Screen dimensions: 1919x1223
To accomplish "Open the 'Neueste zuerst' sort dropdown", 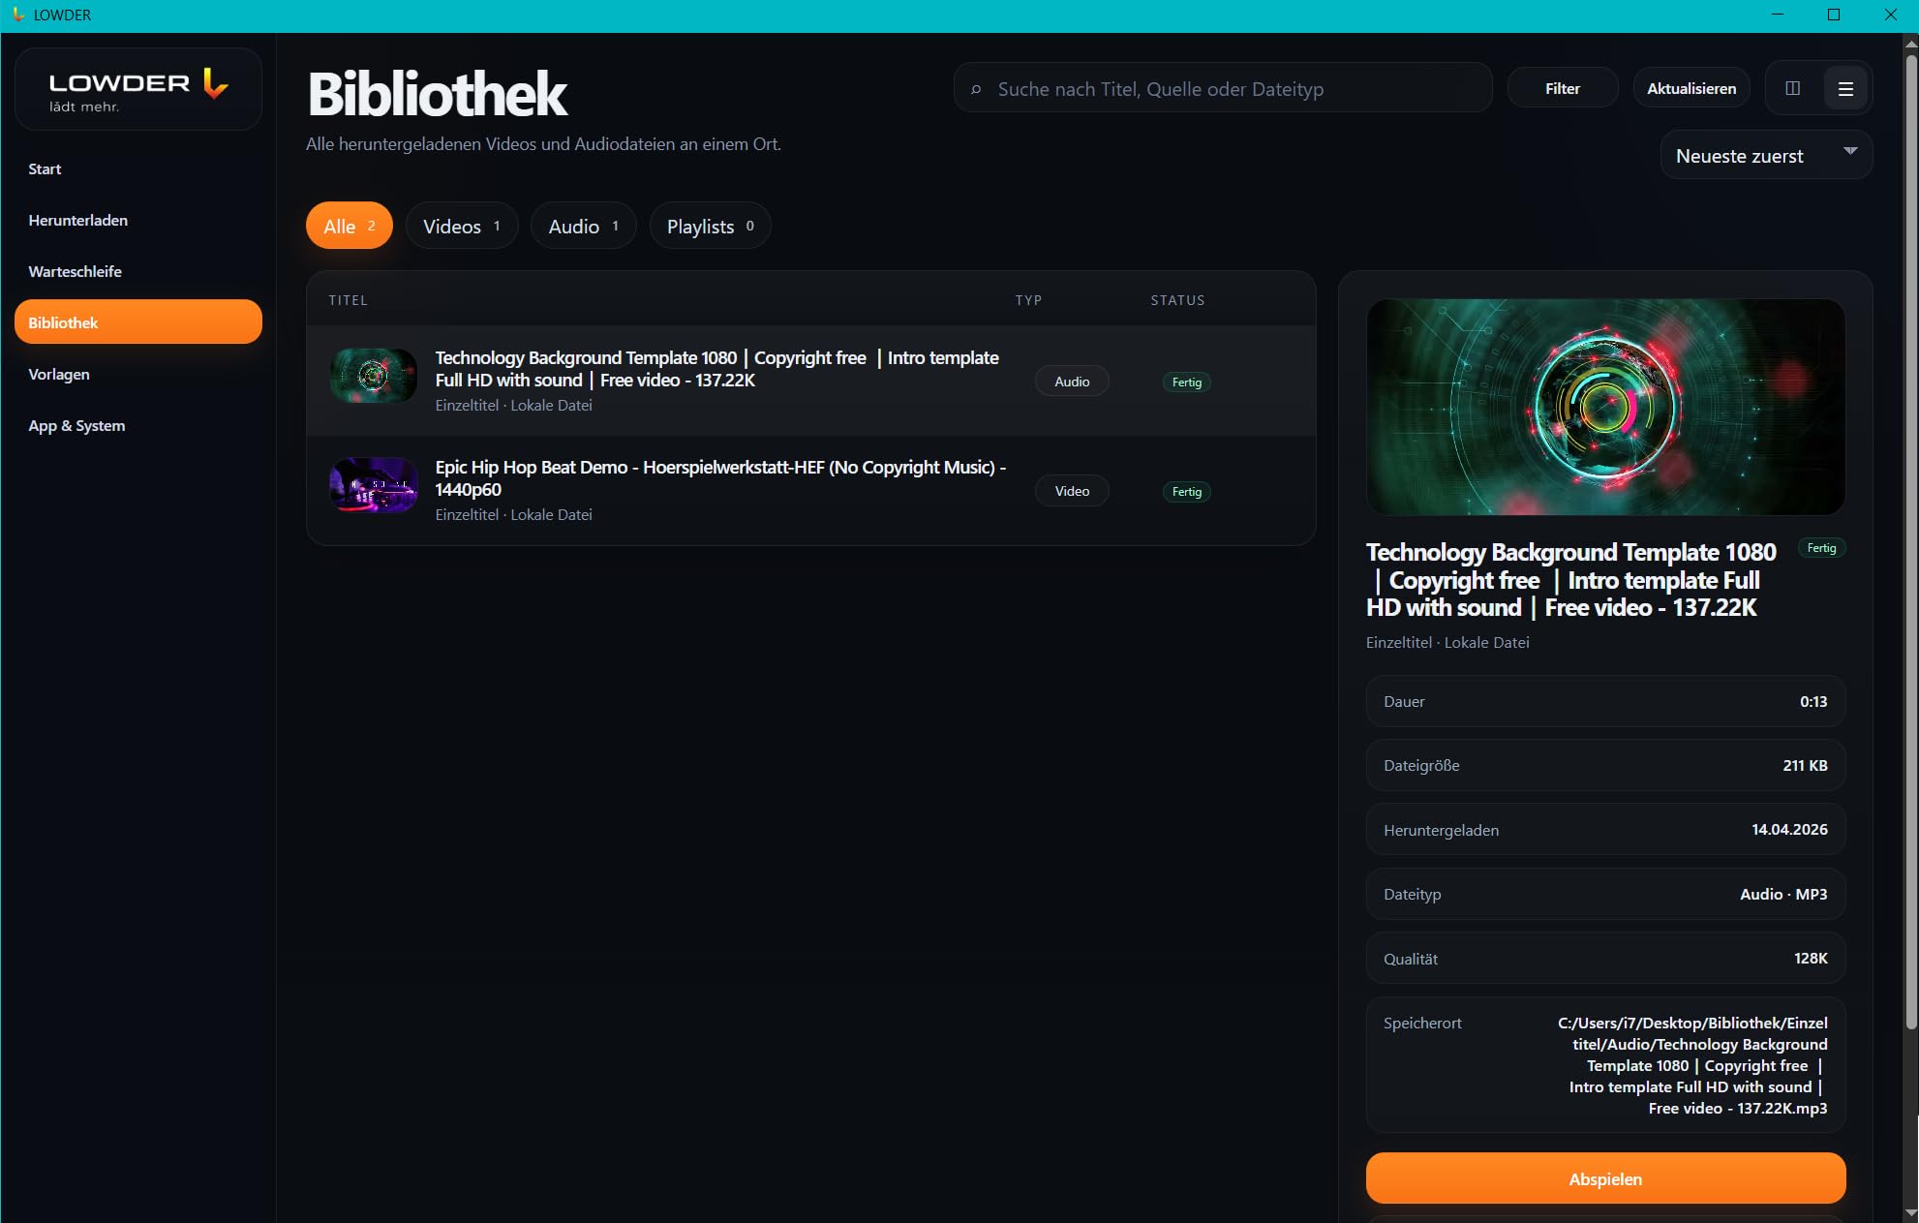I will tap(1766, 156).
